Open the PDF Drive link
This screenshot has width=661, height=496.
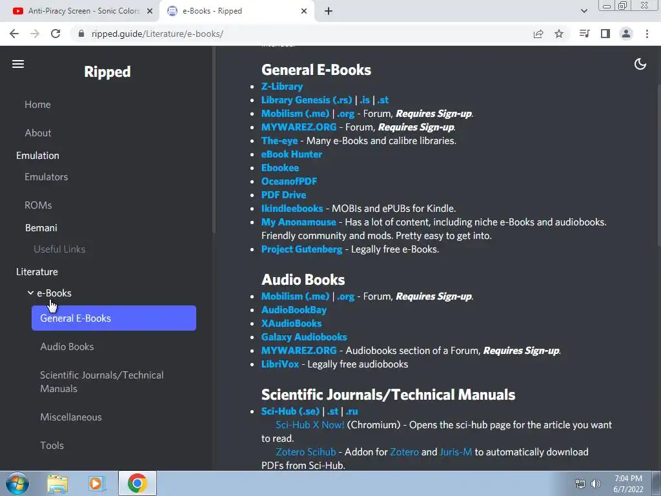[284, 195]
